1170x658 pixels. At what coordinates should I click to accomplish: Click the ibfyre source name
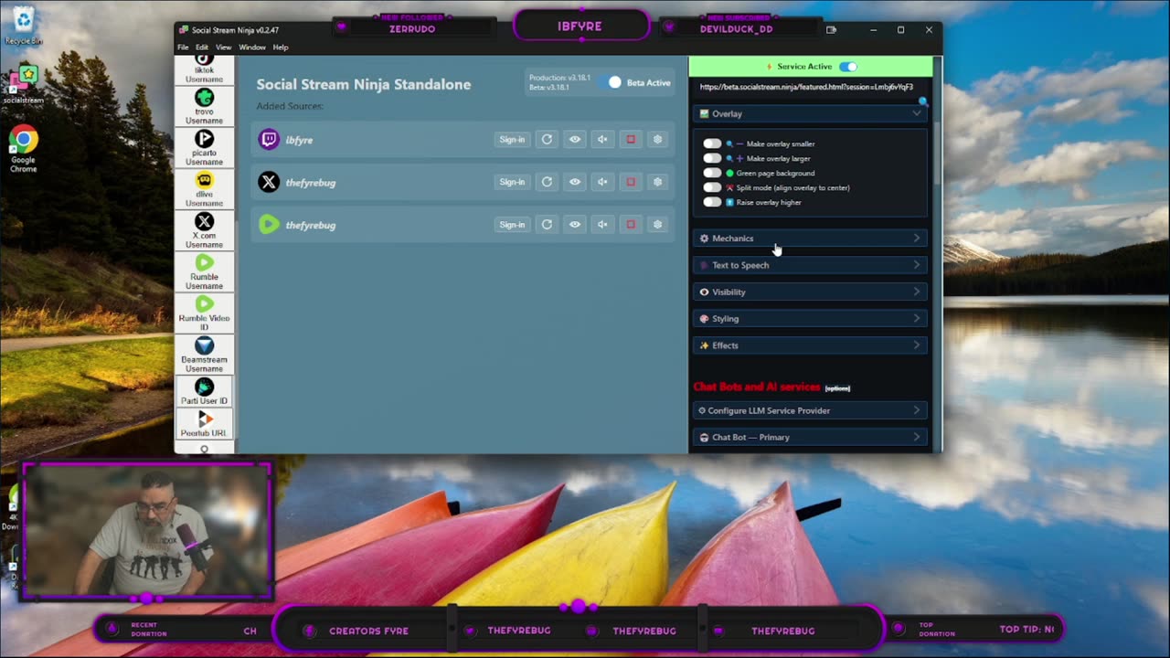pos(299,140)
